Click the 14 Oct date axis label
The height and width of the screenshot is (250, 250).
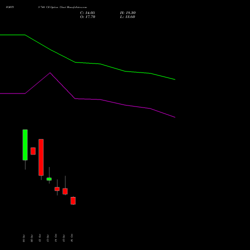[x=55, y=238]
